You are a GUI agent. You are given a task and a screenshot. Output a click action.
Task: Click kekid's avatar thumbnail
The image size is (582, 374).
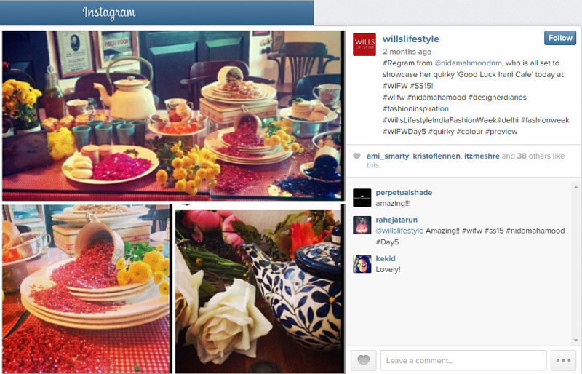pyautogui.click(x=362, y=264)
